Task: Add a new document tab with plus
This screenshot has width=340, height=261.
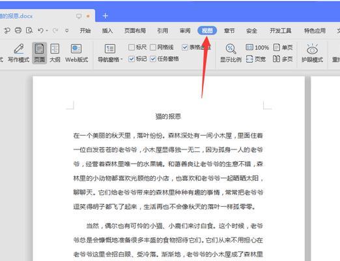Action: 106,16
